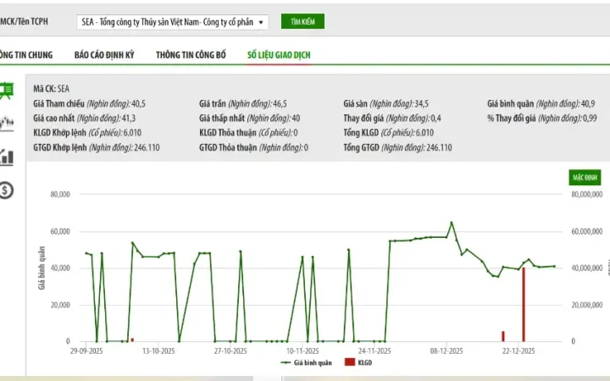This screenshot has width=610, height=381.
Task: Click the 60,000,000 right axis label
Action: tap(587, 231)
